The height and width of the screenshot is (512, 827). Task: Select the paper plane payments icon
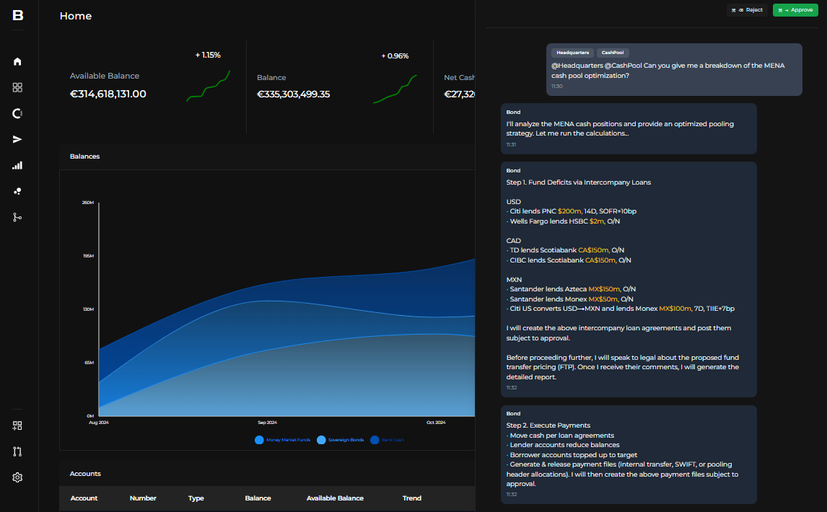(17, 139)
